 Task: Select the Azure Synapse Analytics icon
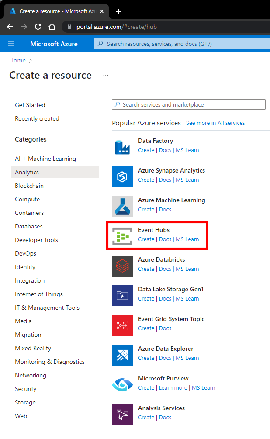point(122,177)
